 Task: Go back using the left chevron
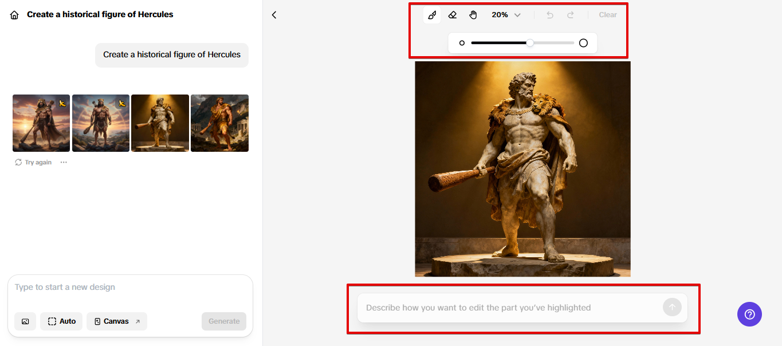coord(274,15)
